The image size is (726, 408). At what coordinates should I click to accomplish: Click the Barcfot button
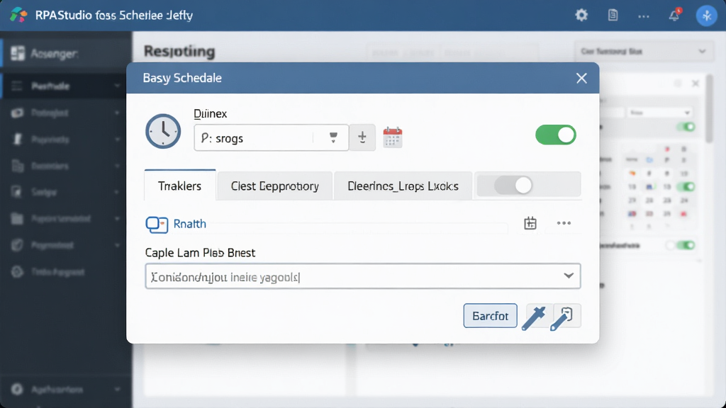coord(490,316)
